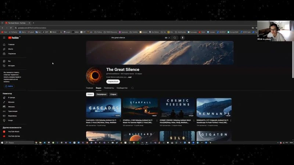This screenshot has width=294, height=165.
Task: Click the Windows taskbar search box
Action: click(19, 143)
